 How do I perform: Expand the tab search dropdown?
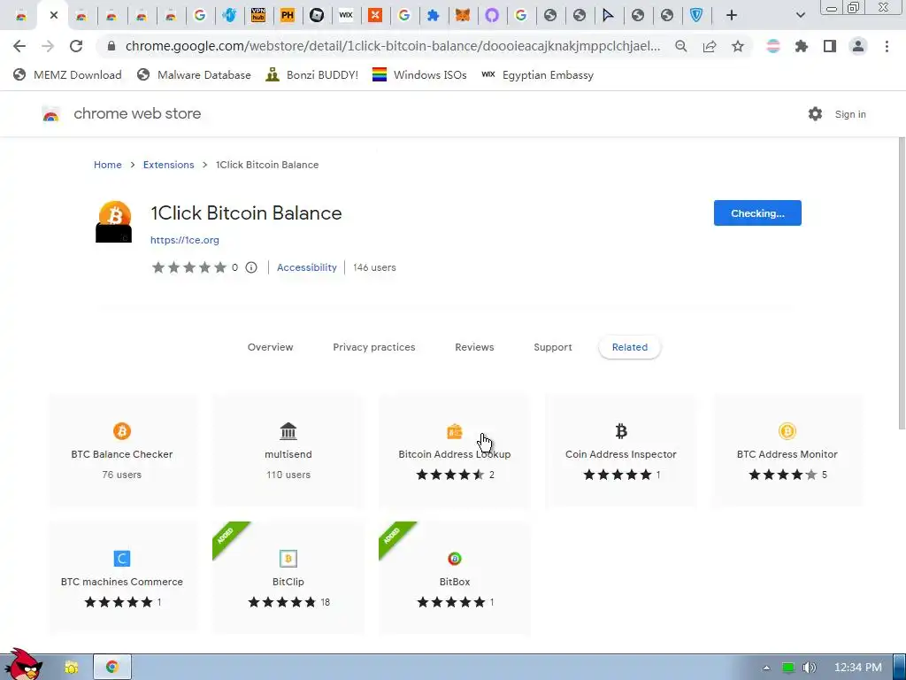[800, 16]
